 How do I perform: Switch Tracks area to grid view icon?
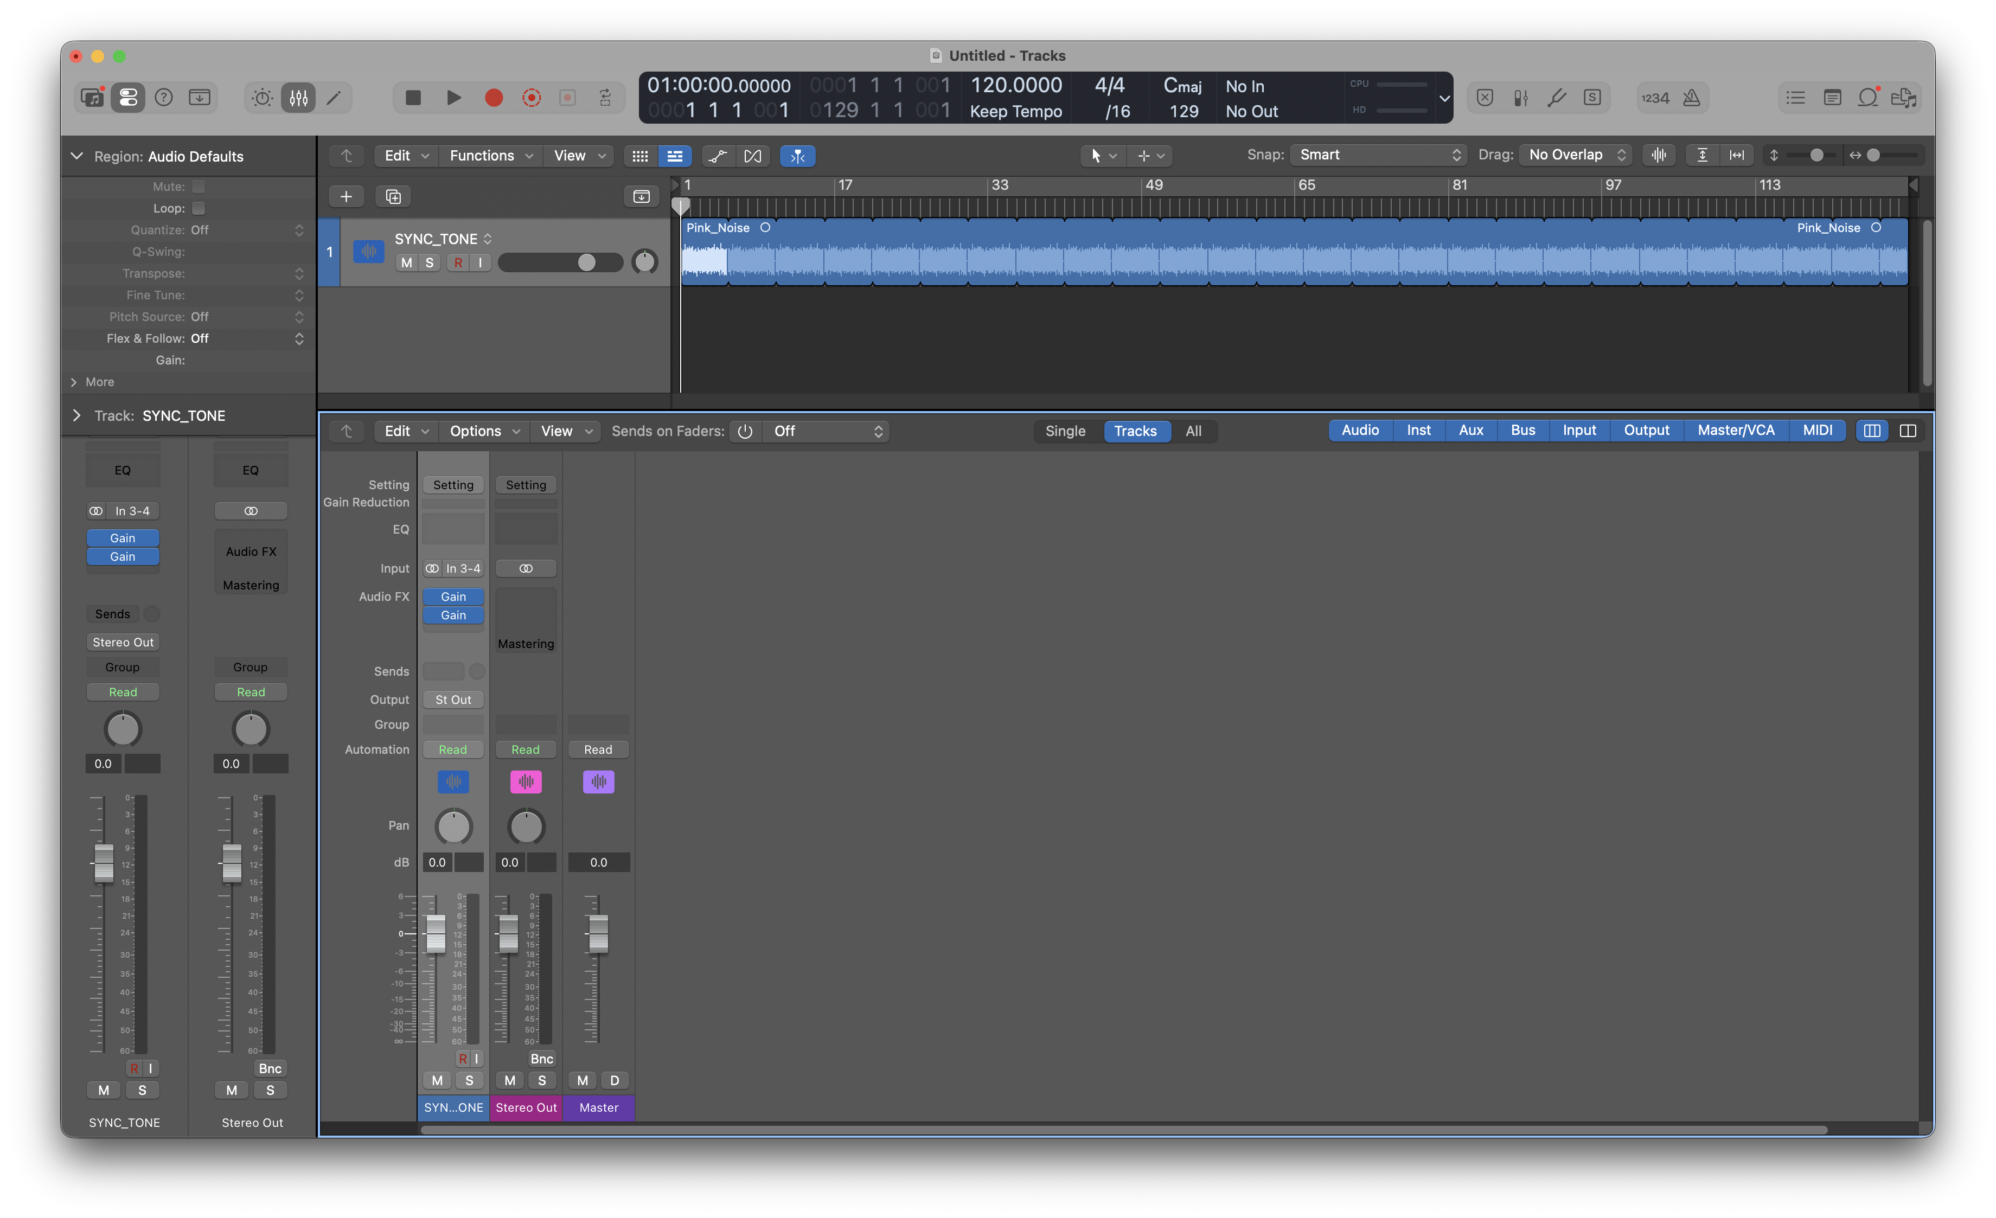tap(640, 156)
